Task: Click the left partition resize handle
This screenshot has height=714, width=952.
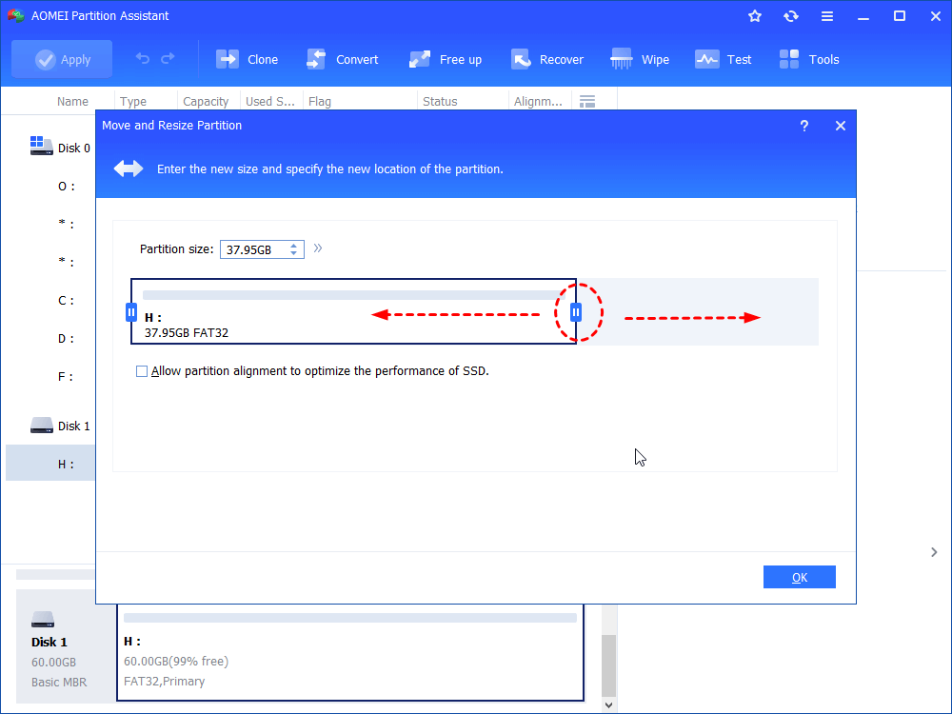Action: (131, 312)
